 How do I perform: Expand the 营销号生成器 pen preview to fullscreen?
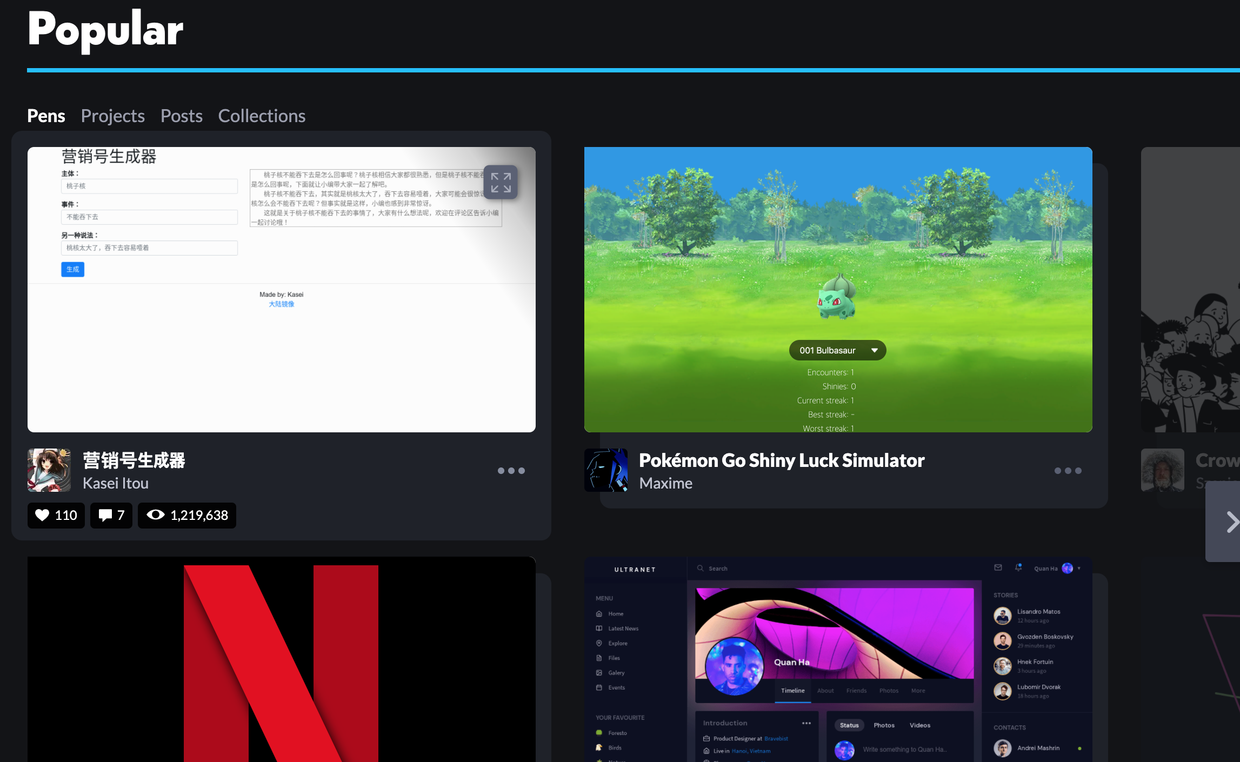tap(501, 183)
